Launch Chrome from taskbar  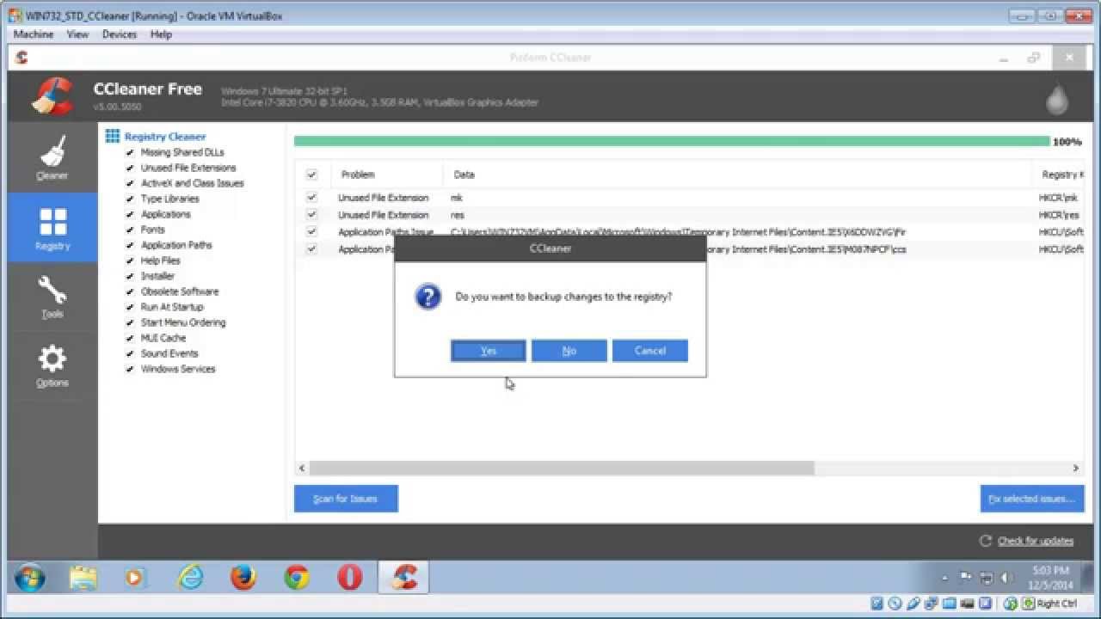click(x=297, y=578)
